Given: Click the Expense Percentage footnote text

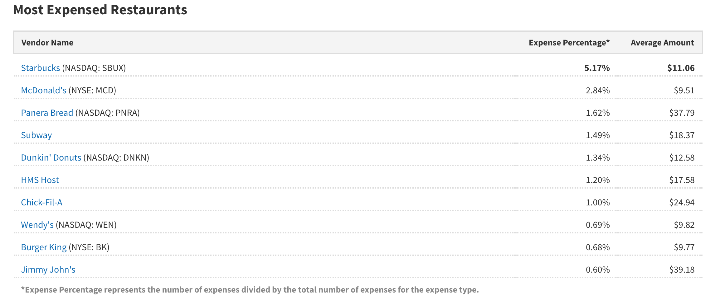Looking at the screenshot, I should click(x=250, y=290).
